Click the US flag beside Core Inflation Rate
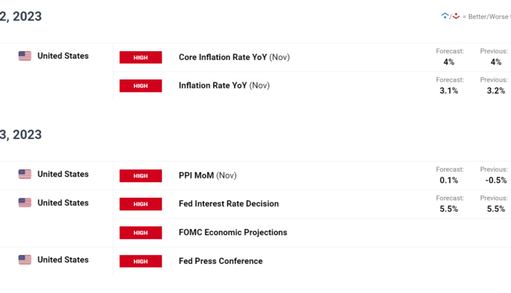Viewport: 511px width, 293px height. pyautogui.click(x=25, y=56)
